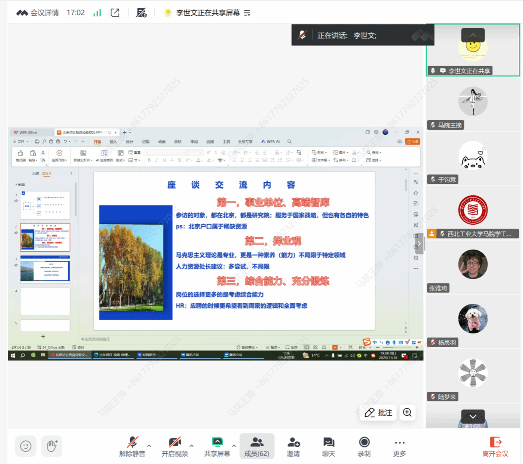Start recording with the 录制 icon
This screenshot has height=464, width=523.
point(364,447)
